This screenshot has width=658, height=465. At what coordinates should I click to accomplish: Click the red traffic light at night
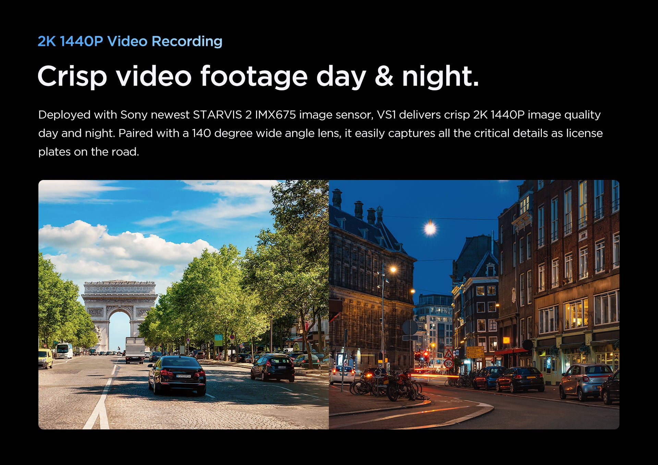click(426, 353)
